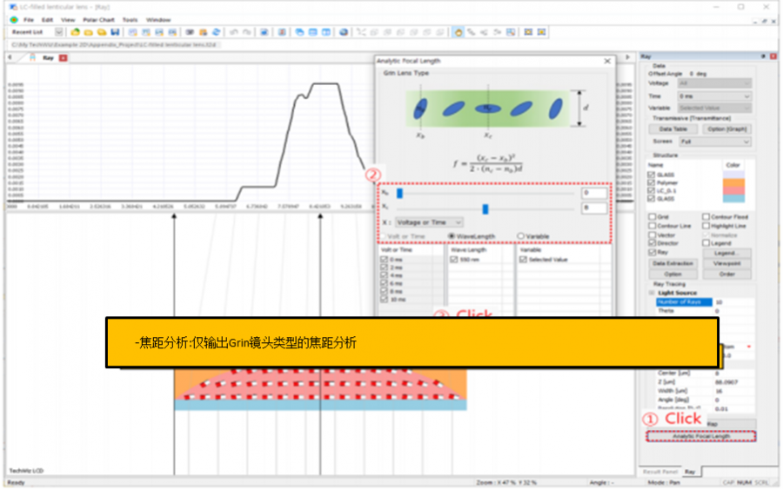Click the highlighted pan tool icon
Image resolution: width=783 pixels, height=489 pixels.
[x=458, y=32]
